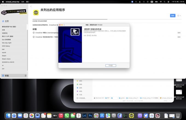Select the Steam-share bottle
Viewport: 186px width, 120px height.
6,59
